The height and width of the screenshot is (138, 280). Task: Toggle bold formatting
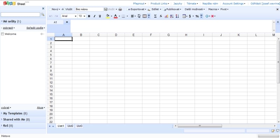pos(89,16)
